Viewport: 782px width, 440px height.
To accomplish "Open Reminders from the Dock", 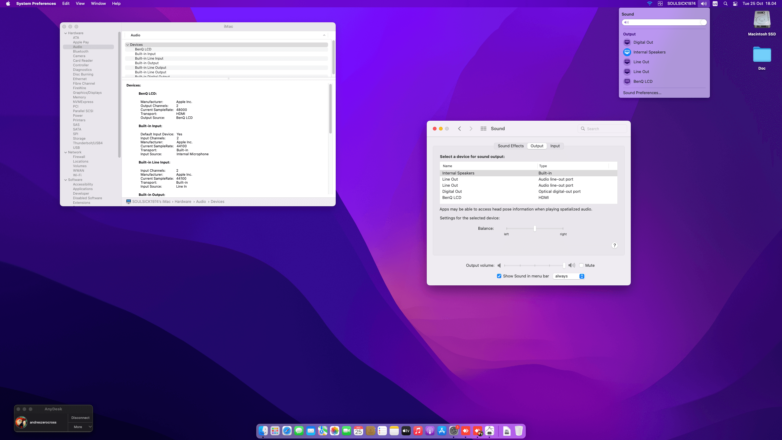I will pyautogui.click(x=382, y=431).
